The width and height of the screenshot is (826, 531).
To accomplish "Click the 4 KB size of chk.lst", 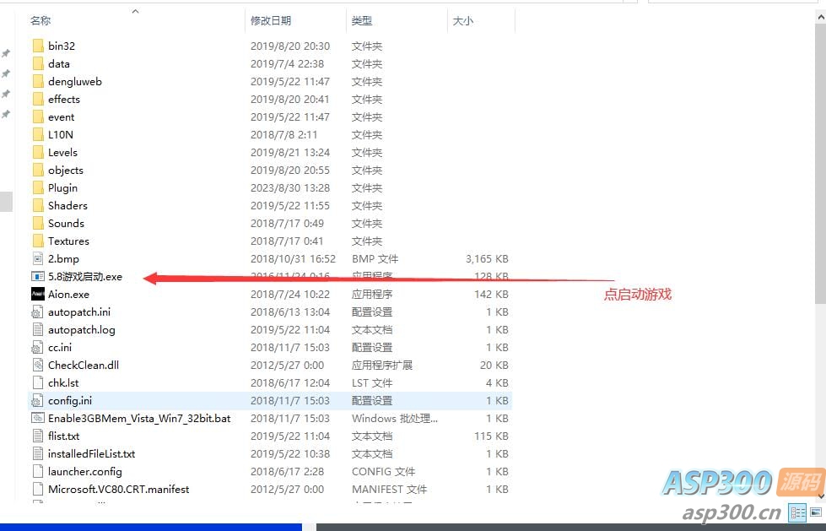I will pyautogui.click(x=497, y=382).
